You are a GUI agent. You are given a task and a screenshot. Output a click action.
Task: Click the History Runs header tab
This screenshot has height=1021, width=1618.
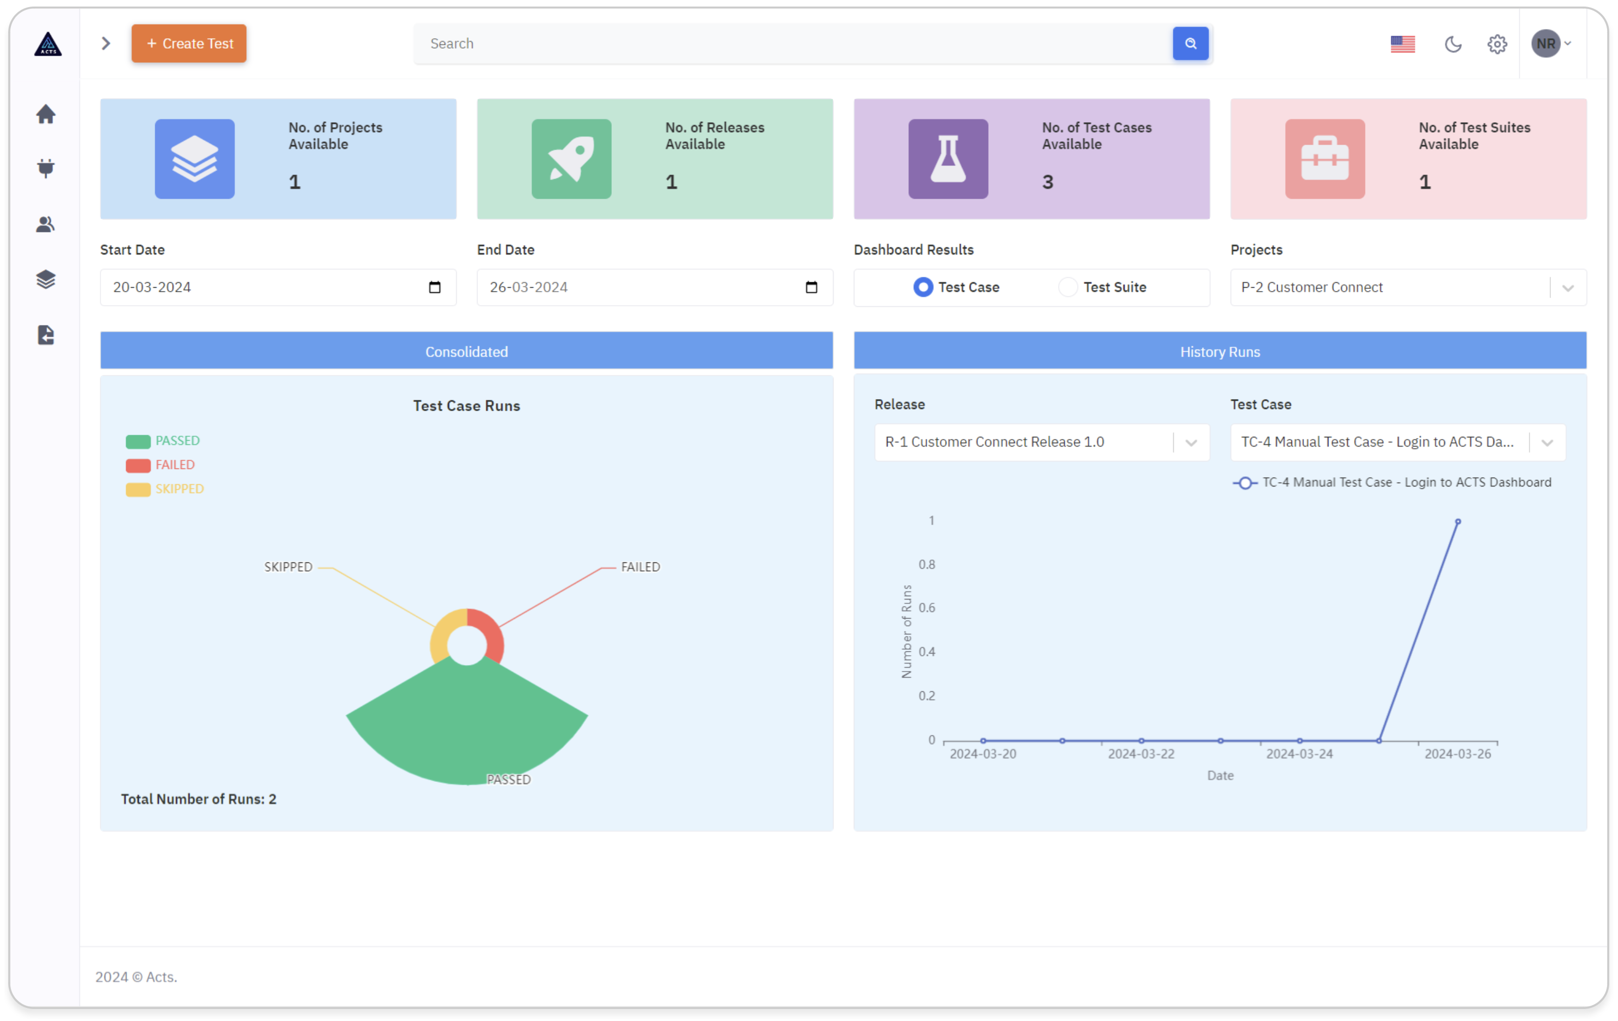pos(1220,351)
